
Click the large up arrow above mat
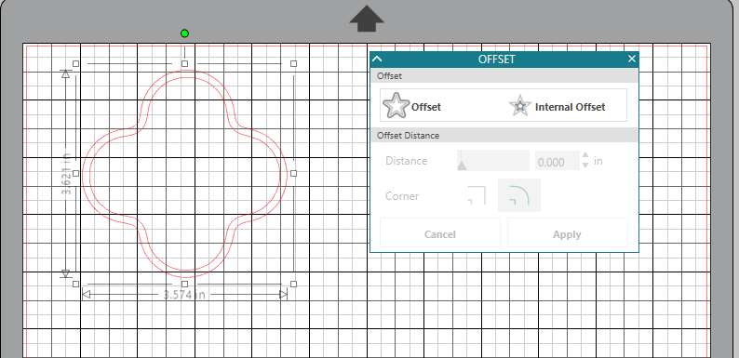(367, 19)
